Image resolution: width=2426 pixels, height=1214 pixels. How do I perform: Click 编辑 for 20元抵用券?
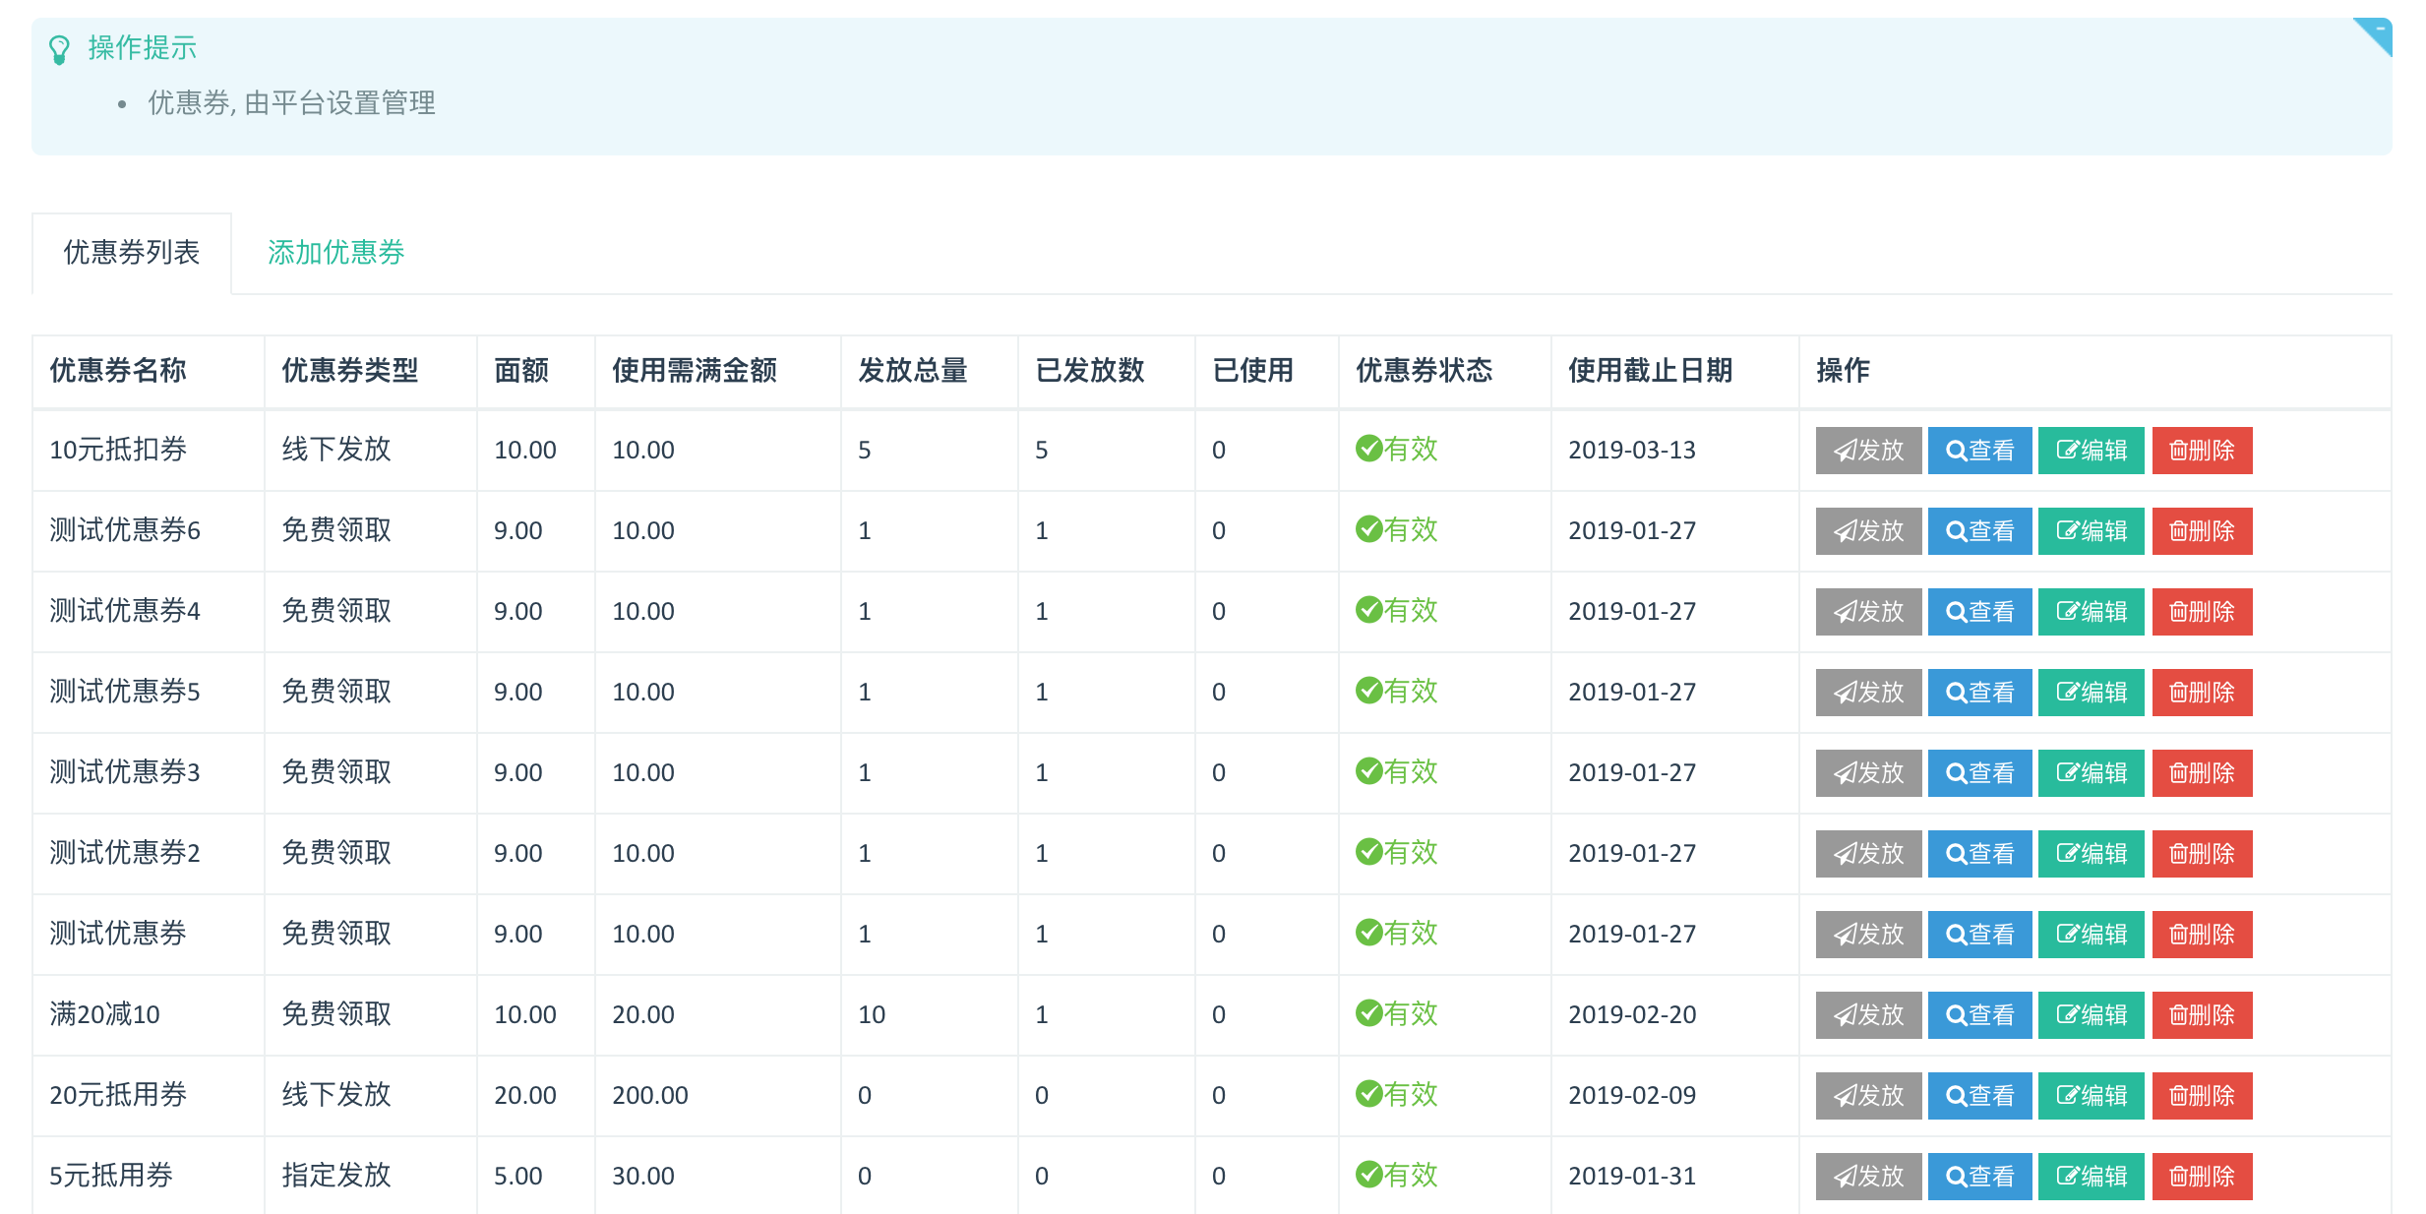tap(2091, 1096)
